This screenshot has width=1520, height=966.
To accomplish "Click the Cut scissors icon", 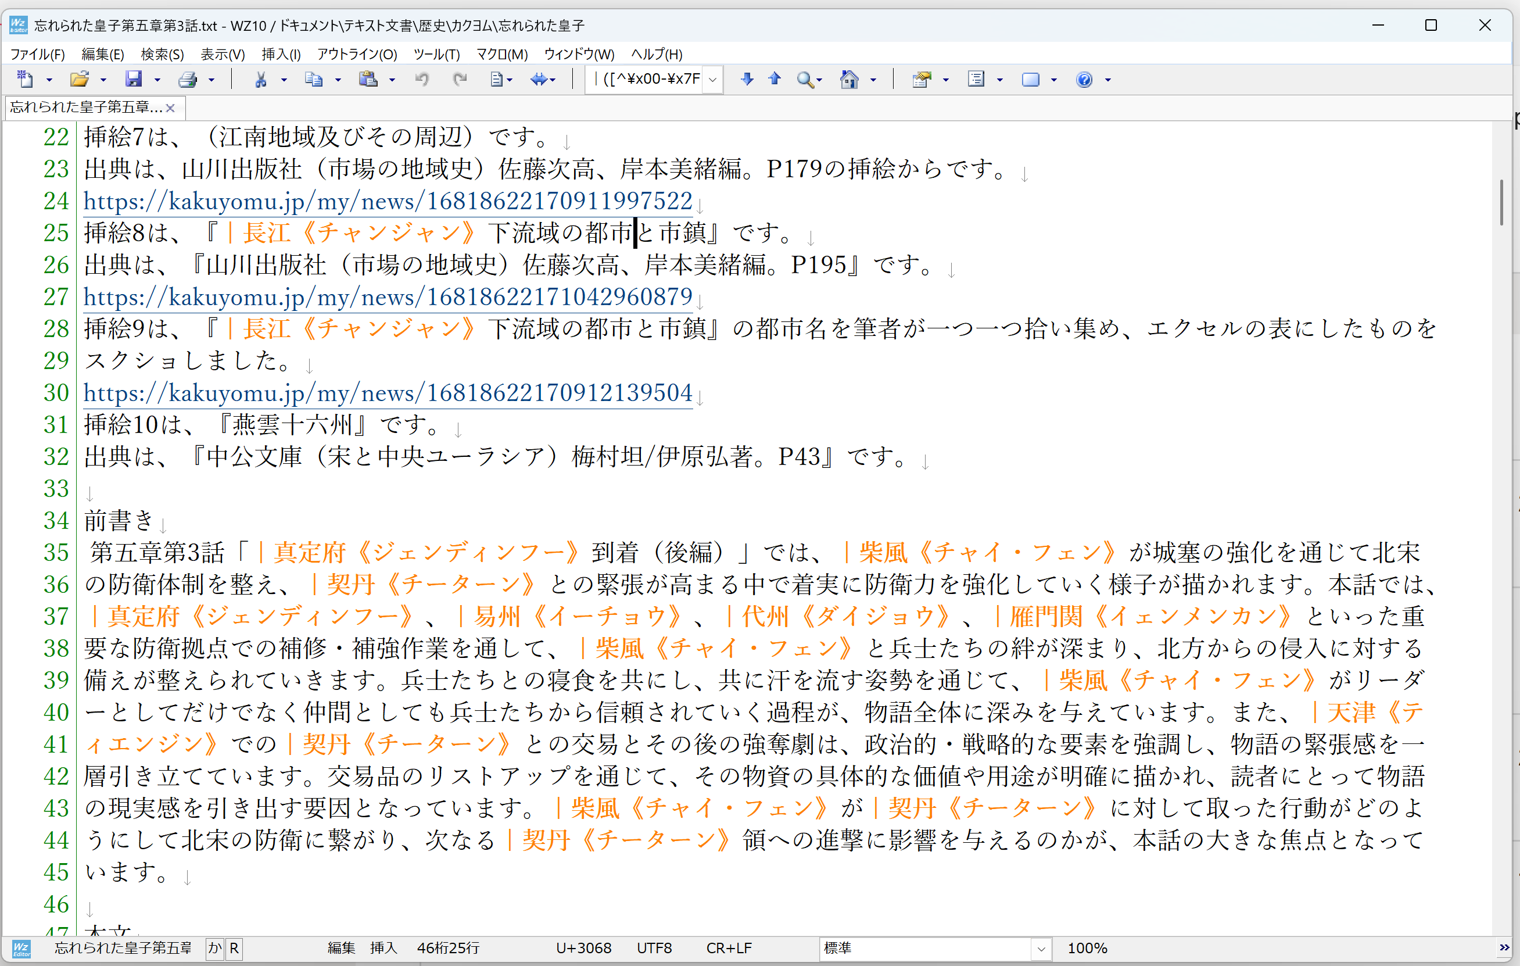I will 260,79.
